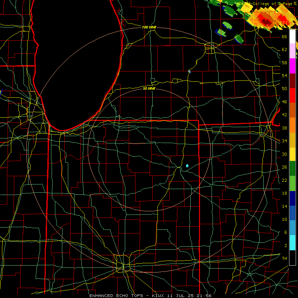Click the "ENHANCED ECHO TOPS" caption text

[x=116, y=296]
